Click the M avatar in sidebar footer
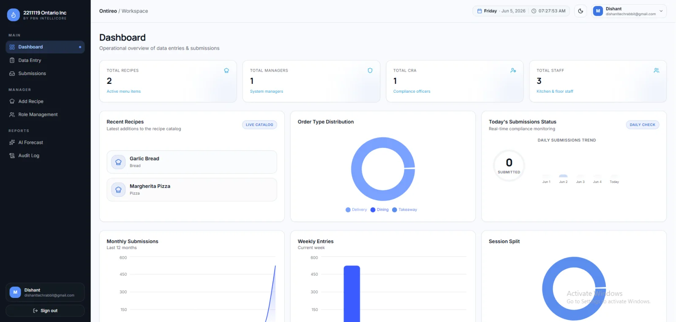Screen dimensions: 676x322 [15, 292]
